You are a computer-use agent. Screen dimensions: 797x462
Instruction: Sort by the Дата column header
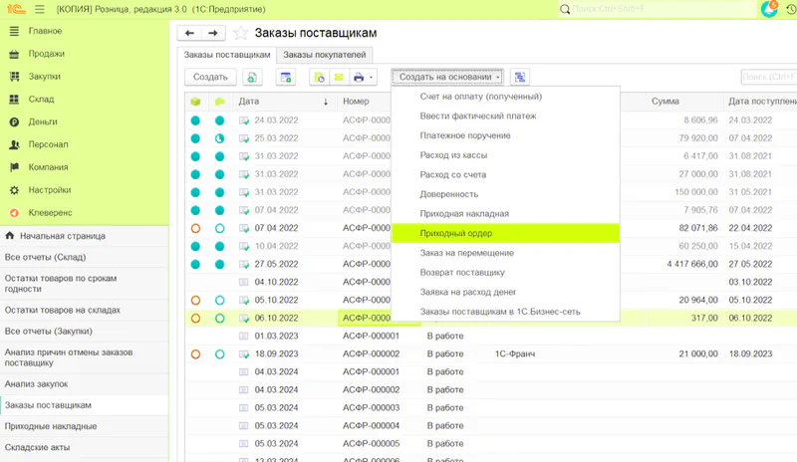pos(274,102)
